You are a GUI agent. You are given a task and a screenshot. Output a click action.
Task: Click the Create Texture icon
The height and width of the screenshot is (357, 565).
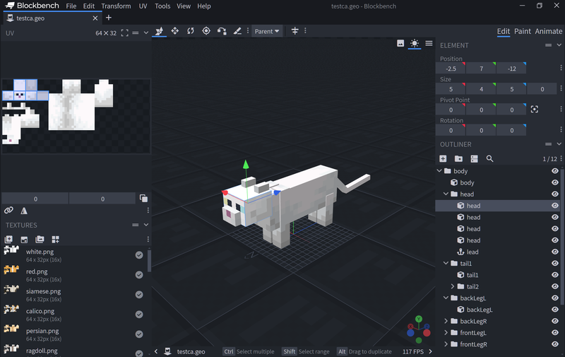[8, 239]
